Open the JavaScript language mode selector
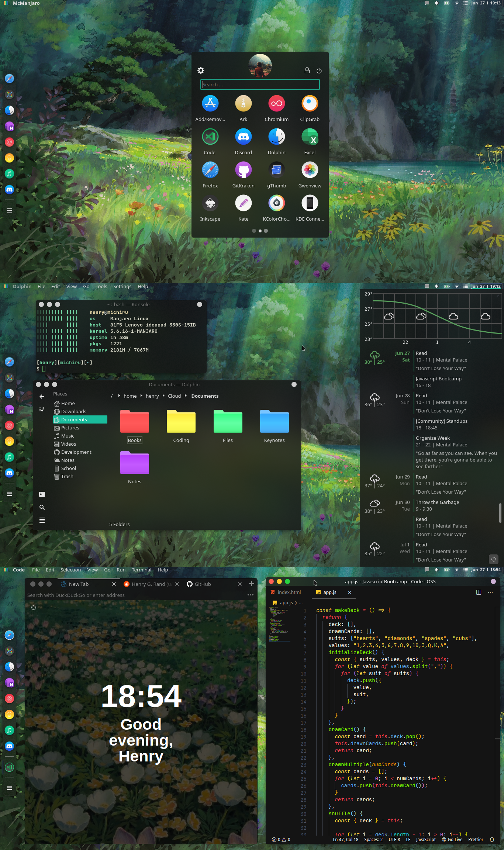 (x=425, y=839)
